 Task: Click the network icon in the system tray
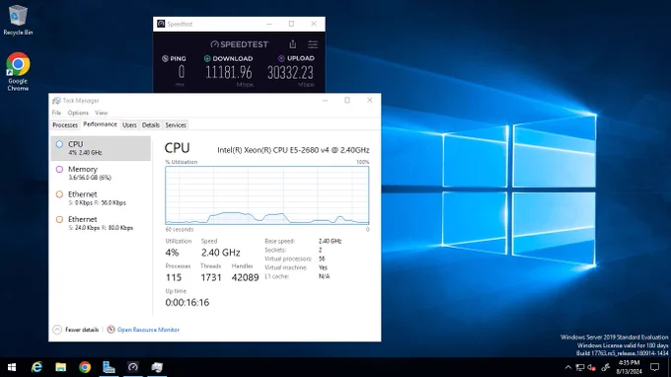580,367
